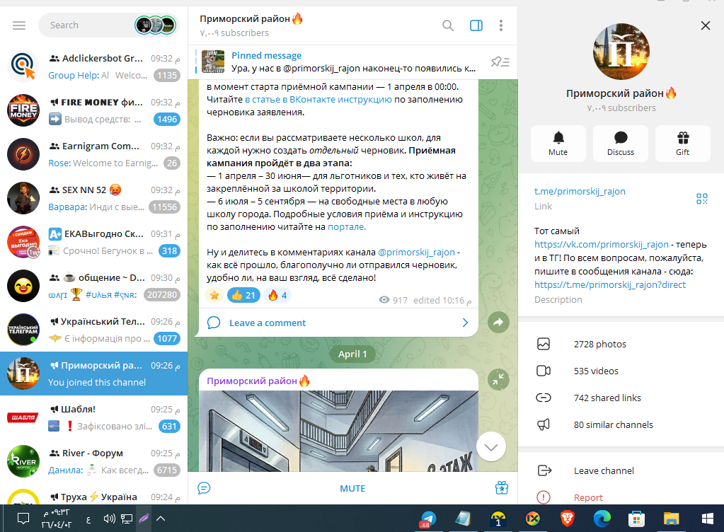Toggle the thumbs-up 21 reaction
724x532 pixels.
243,295
